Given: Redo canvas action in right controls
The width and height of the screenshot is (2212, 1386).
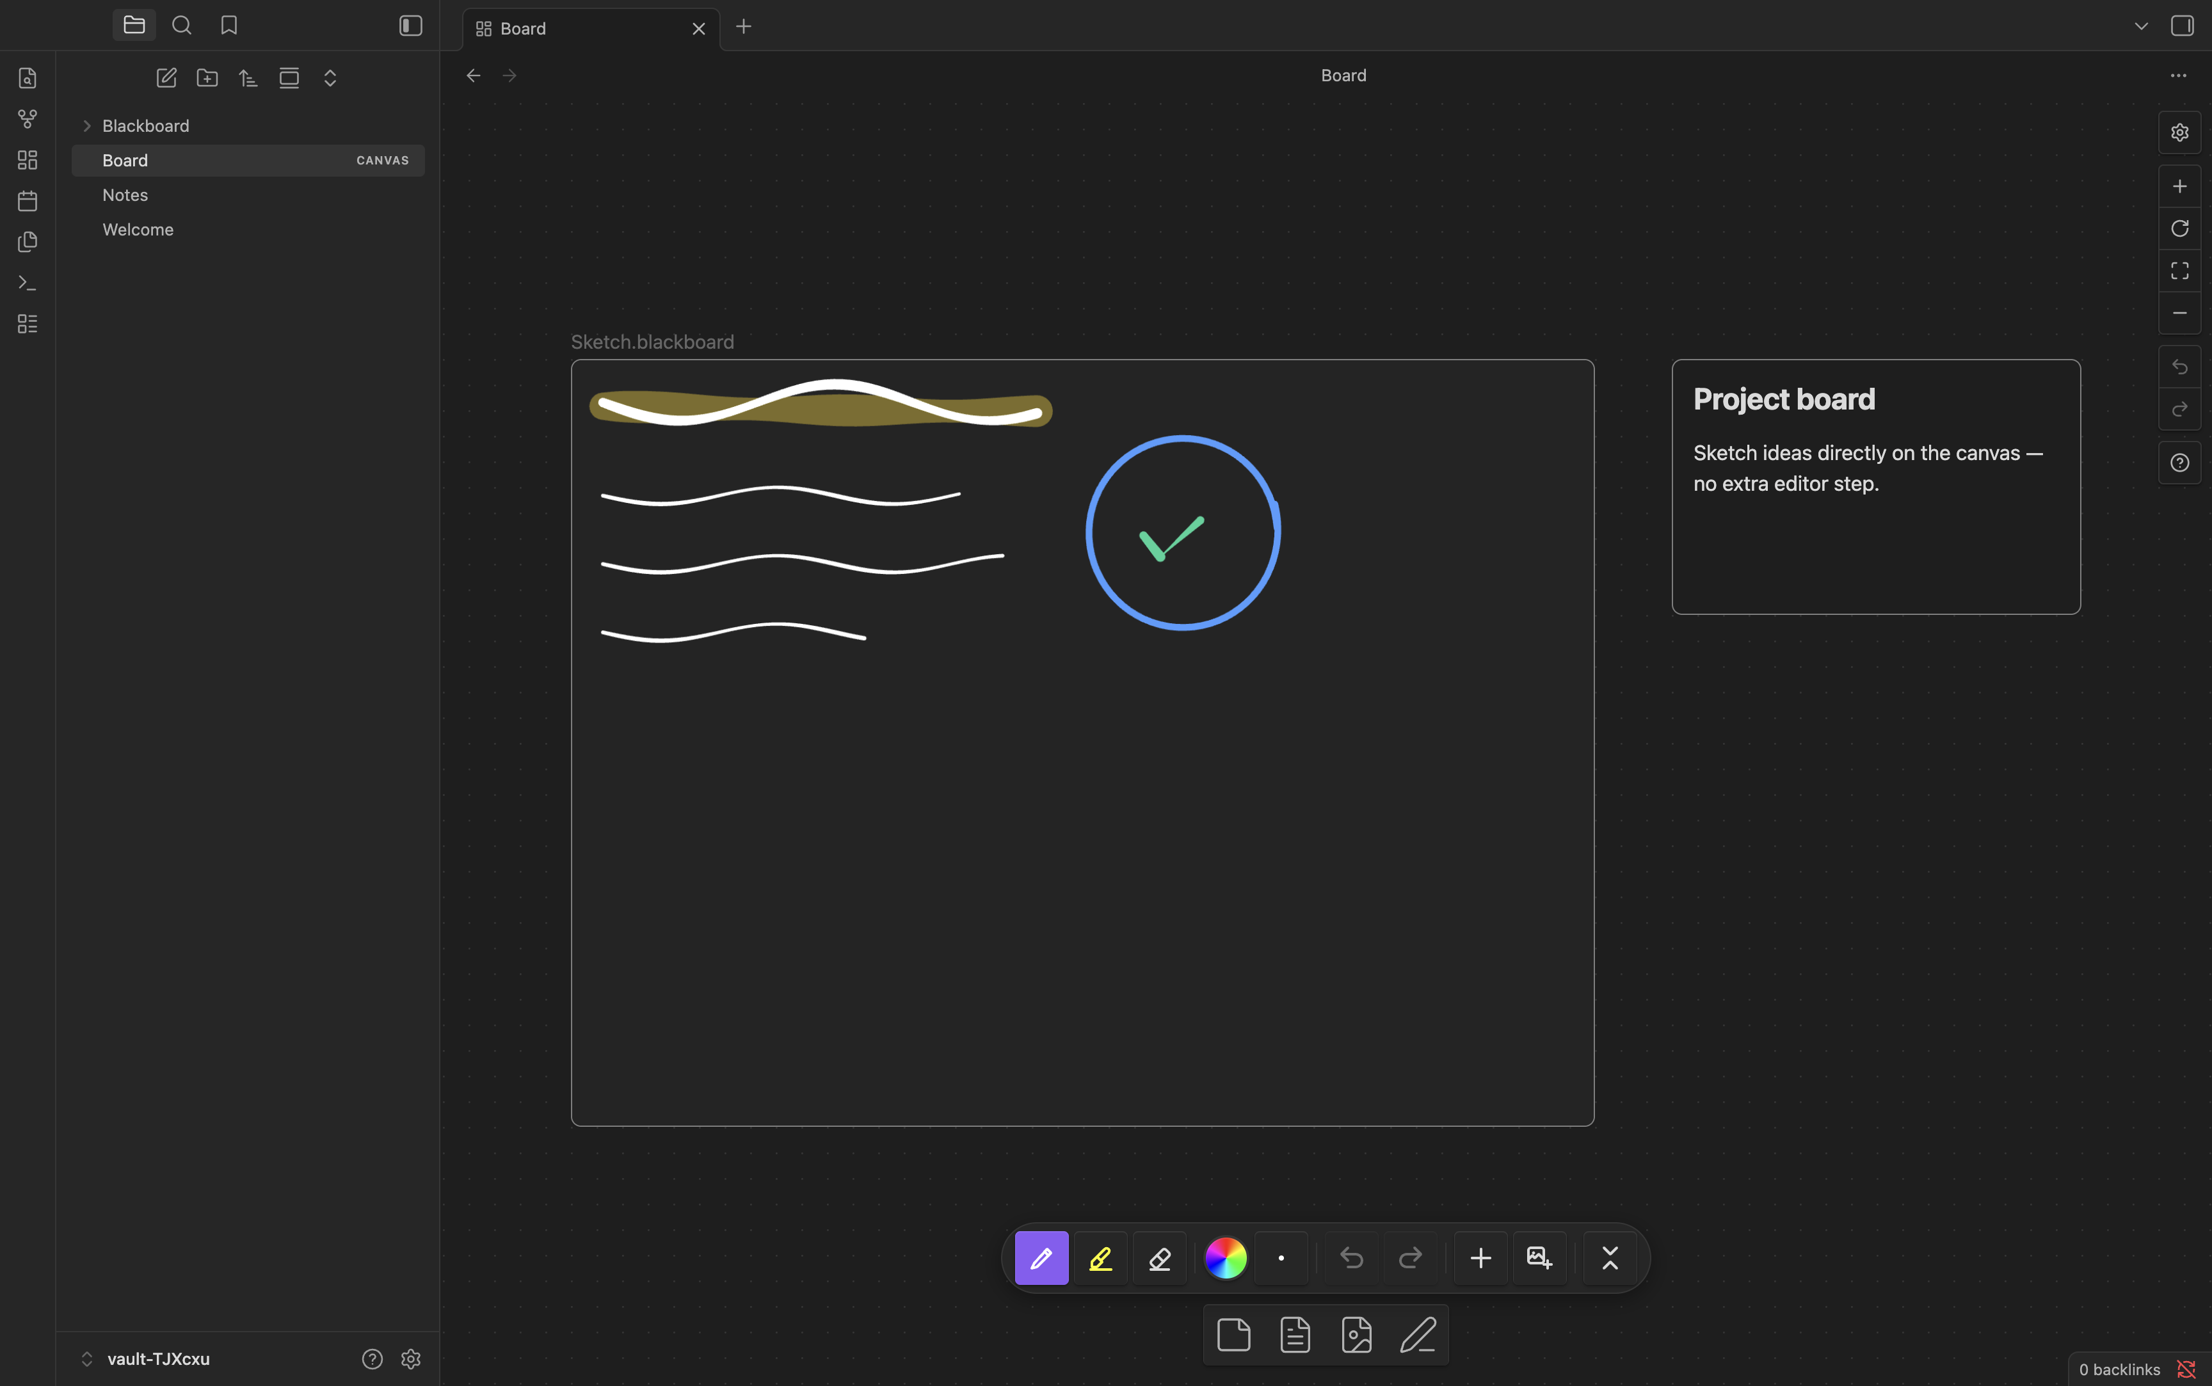Looking at the screenshot, I should coord(2180,409).
